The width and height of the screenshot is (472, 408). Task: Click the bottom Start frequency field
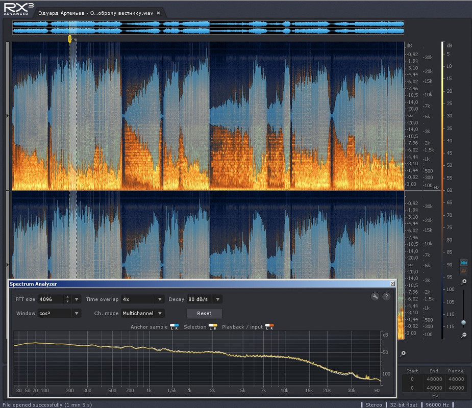click(x=412, y=388)
